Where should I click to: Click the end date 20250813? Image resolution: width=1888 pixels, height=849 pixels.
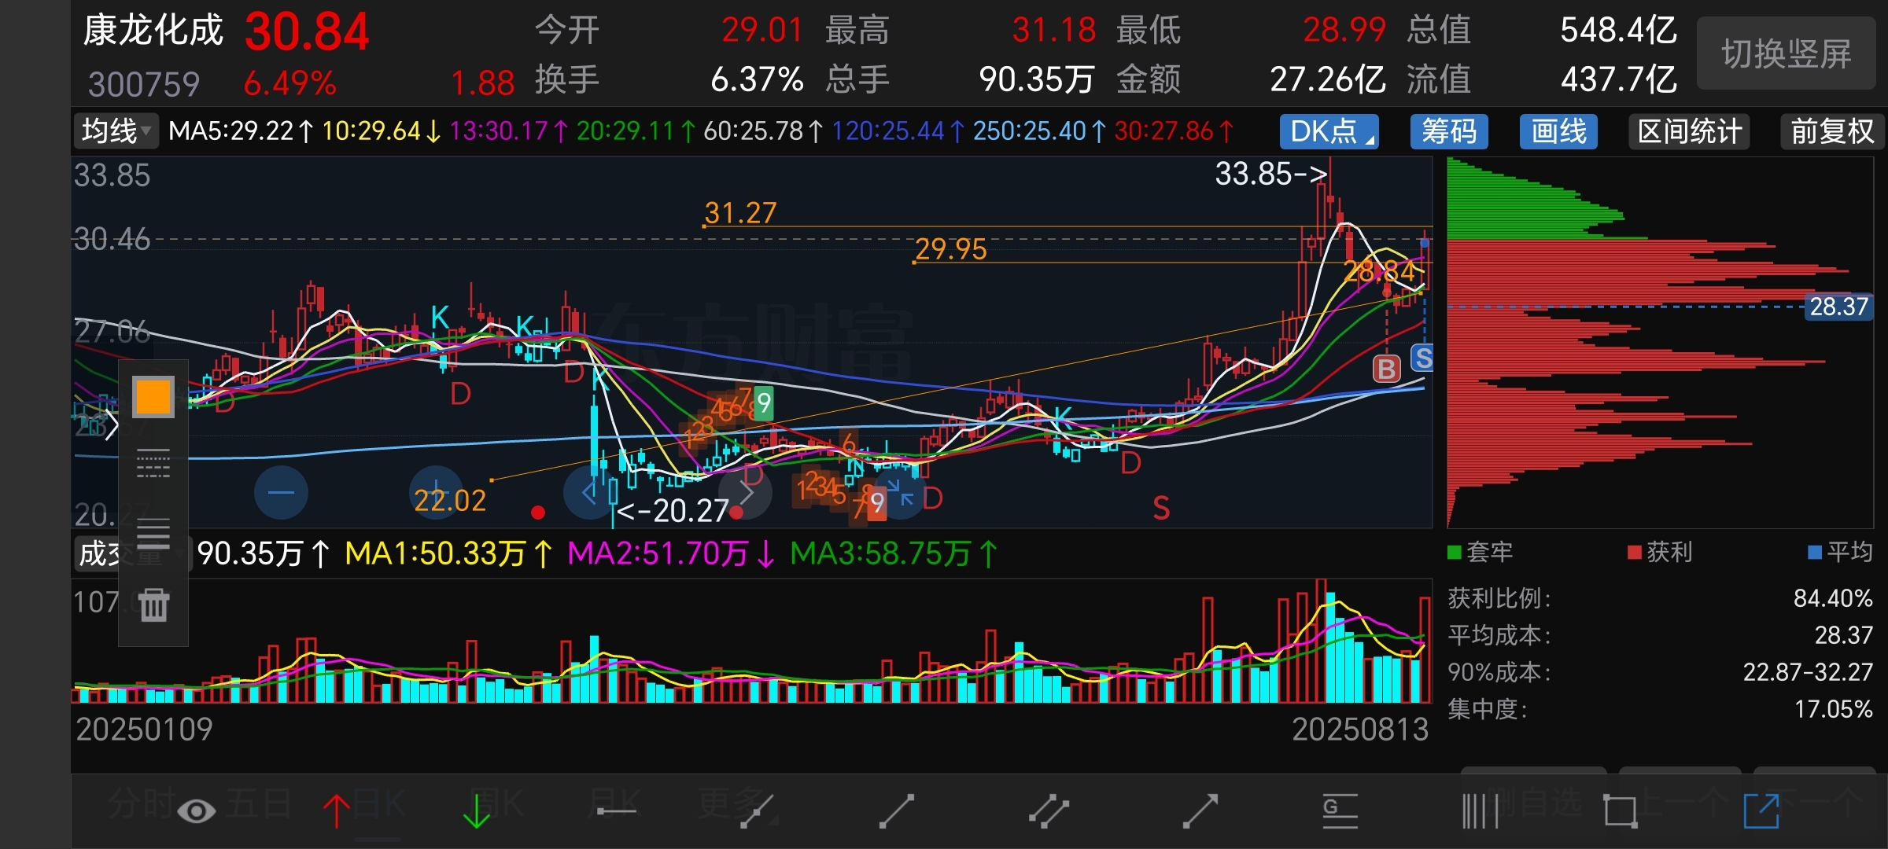pyautogui.click(x=1360, y=730)
